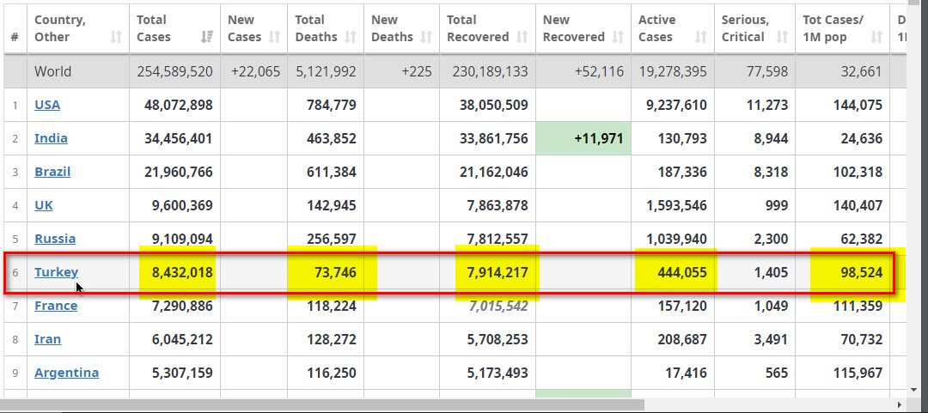Image resolution: width=928 pixels, height=413 pixels.
Task: Select Turkey total deaths 73,746
Action: pyautogui.click(x=335, y=272)
